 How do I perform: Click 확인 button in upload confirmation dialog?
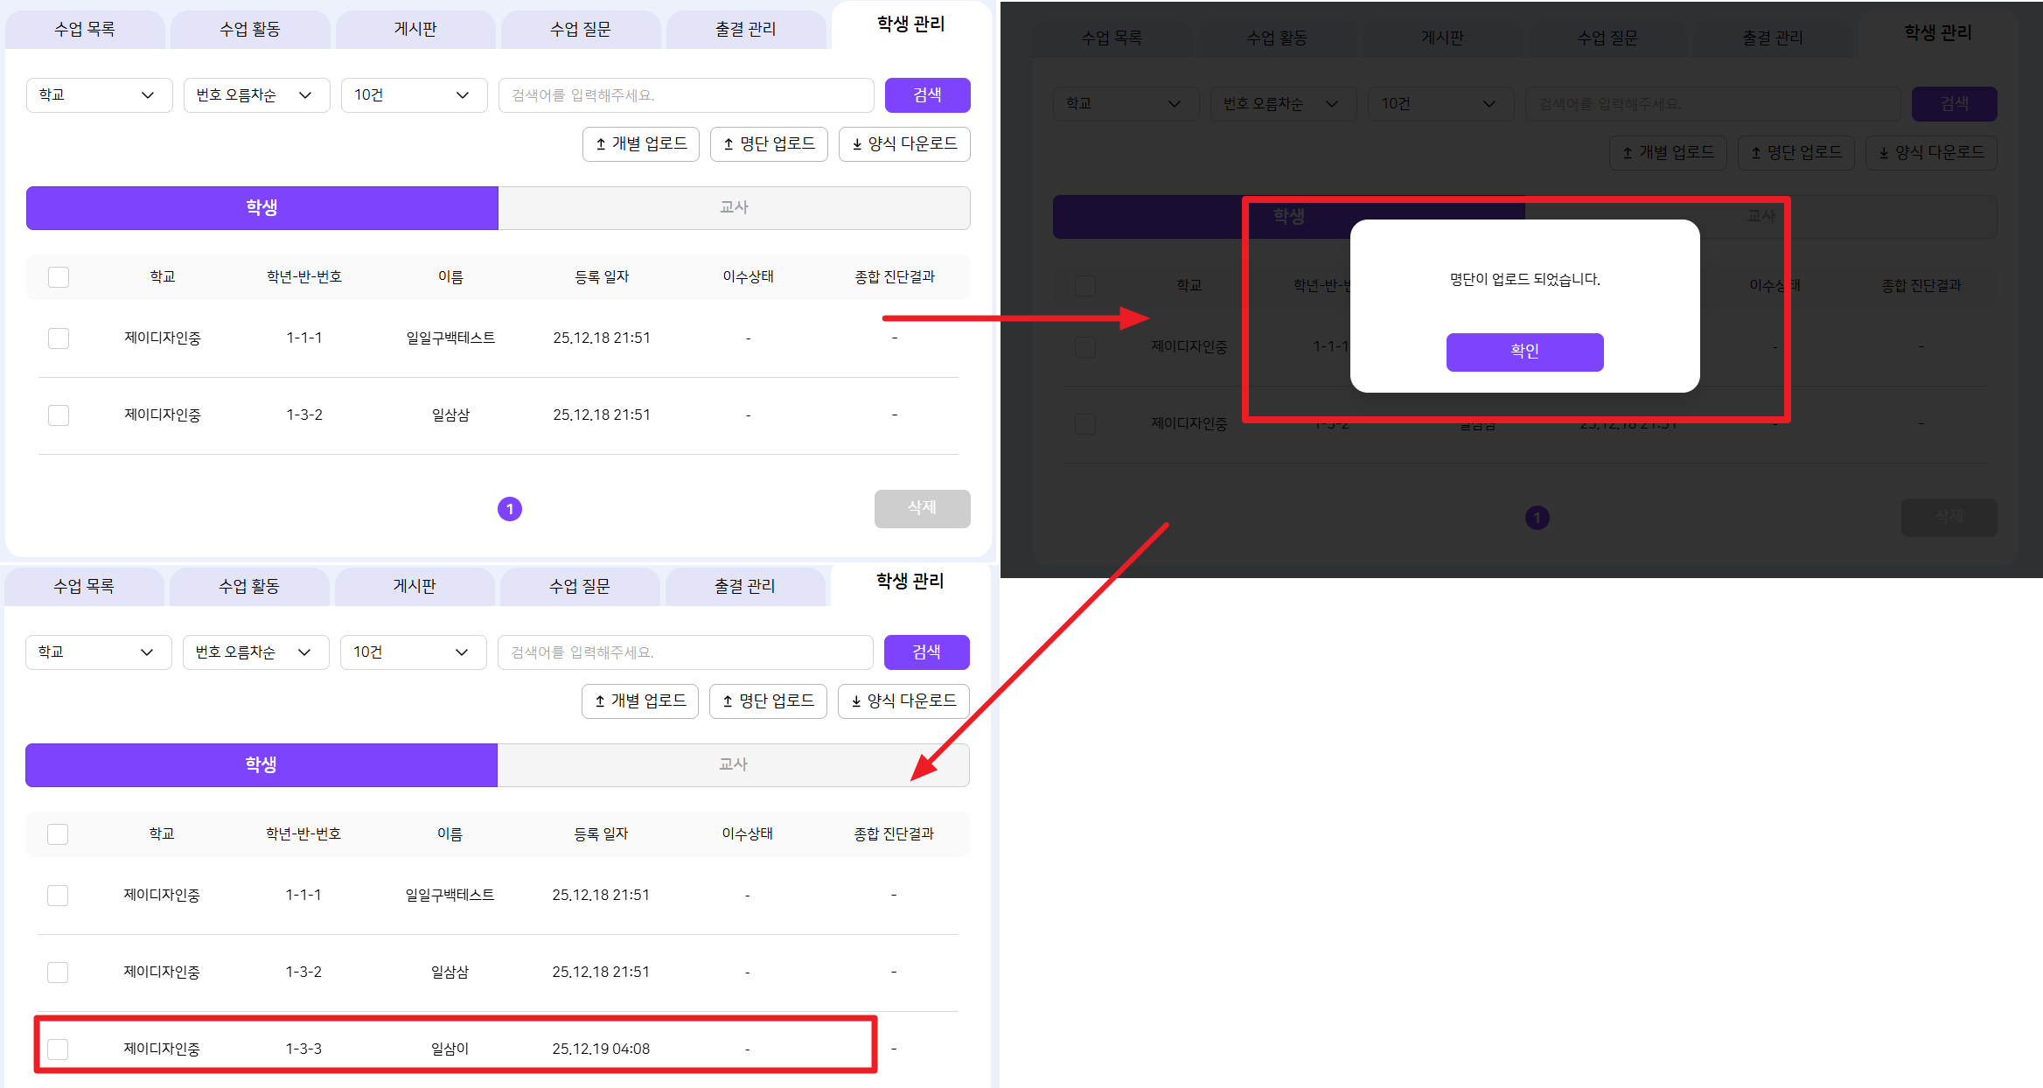pyautogui.click(x=1524, y=352)
